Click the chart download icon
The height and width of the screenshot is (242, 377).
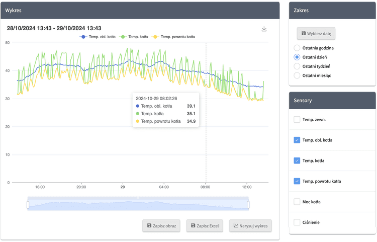pos(264,29)
